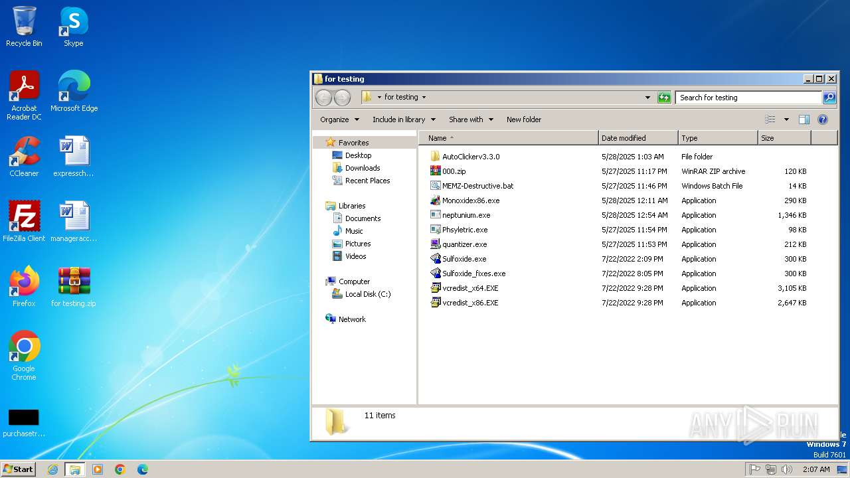Viewport: 850px width, 478px height.
Task: Select the 000.zip archive file
Action: point(454,171)
